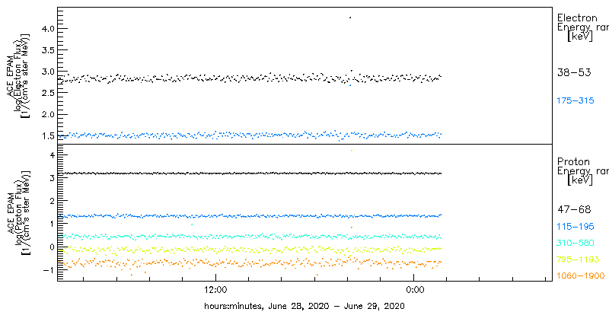Click the orange 1060-1900 proton label
Image resolution: width=609 pixels, height=312 pixels.
click(580, 276)
